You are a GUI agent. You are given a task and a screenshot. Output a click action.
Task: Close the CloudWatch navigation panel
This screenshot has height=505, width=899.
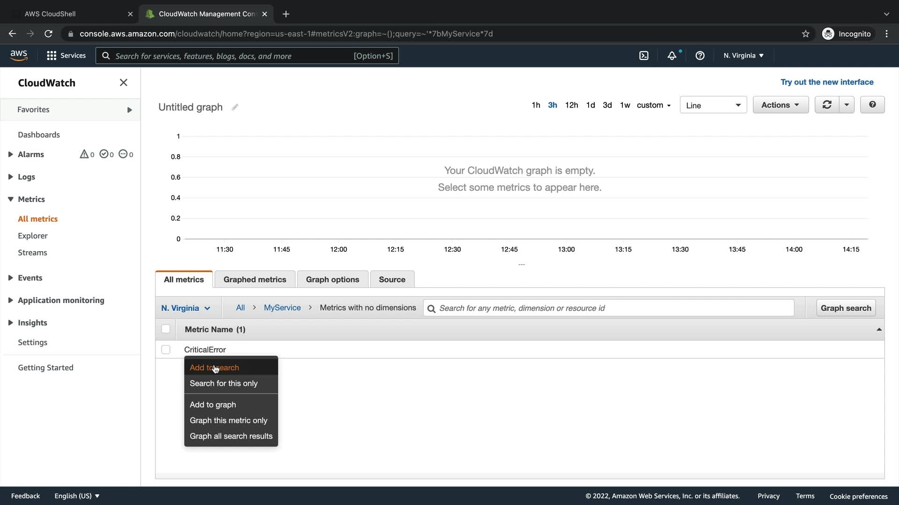(x=124, y=83)
